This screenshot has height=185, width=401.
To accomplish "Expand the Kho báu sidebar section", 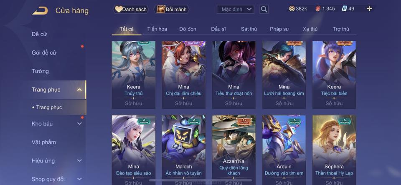I will pos(79,124).
